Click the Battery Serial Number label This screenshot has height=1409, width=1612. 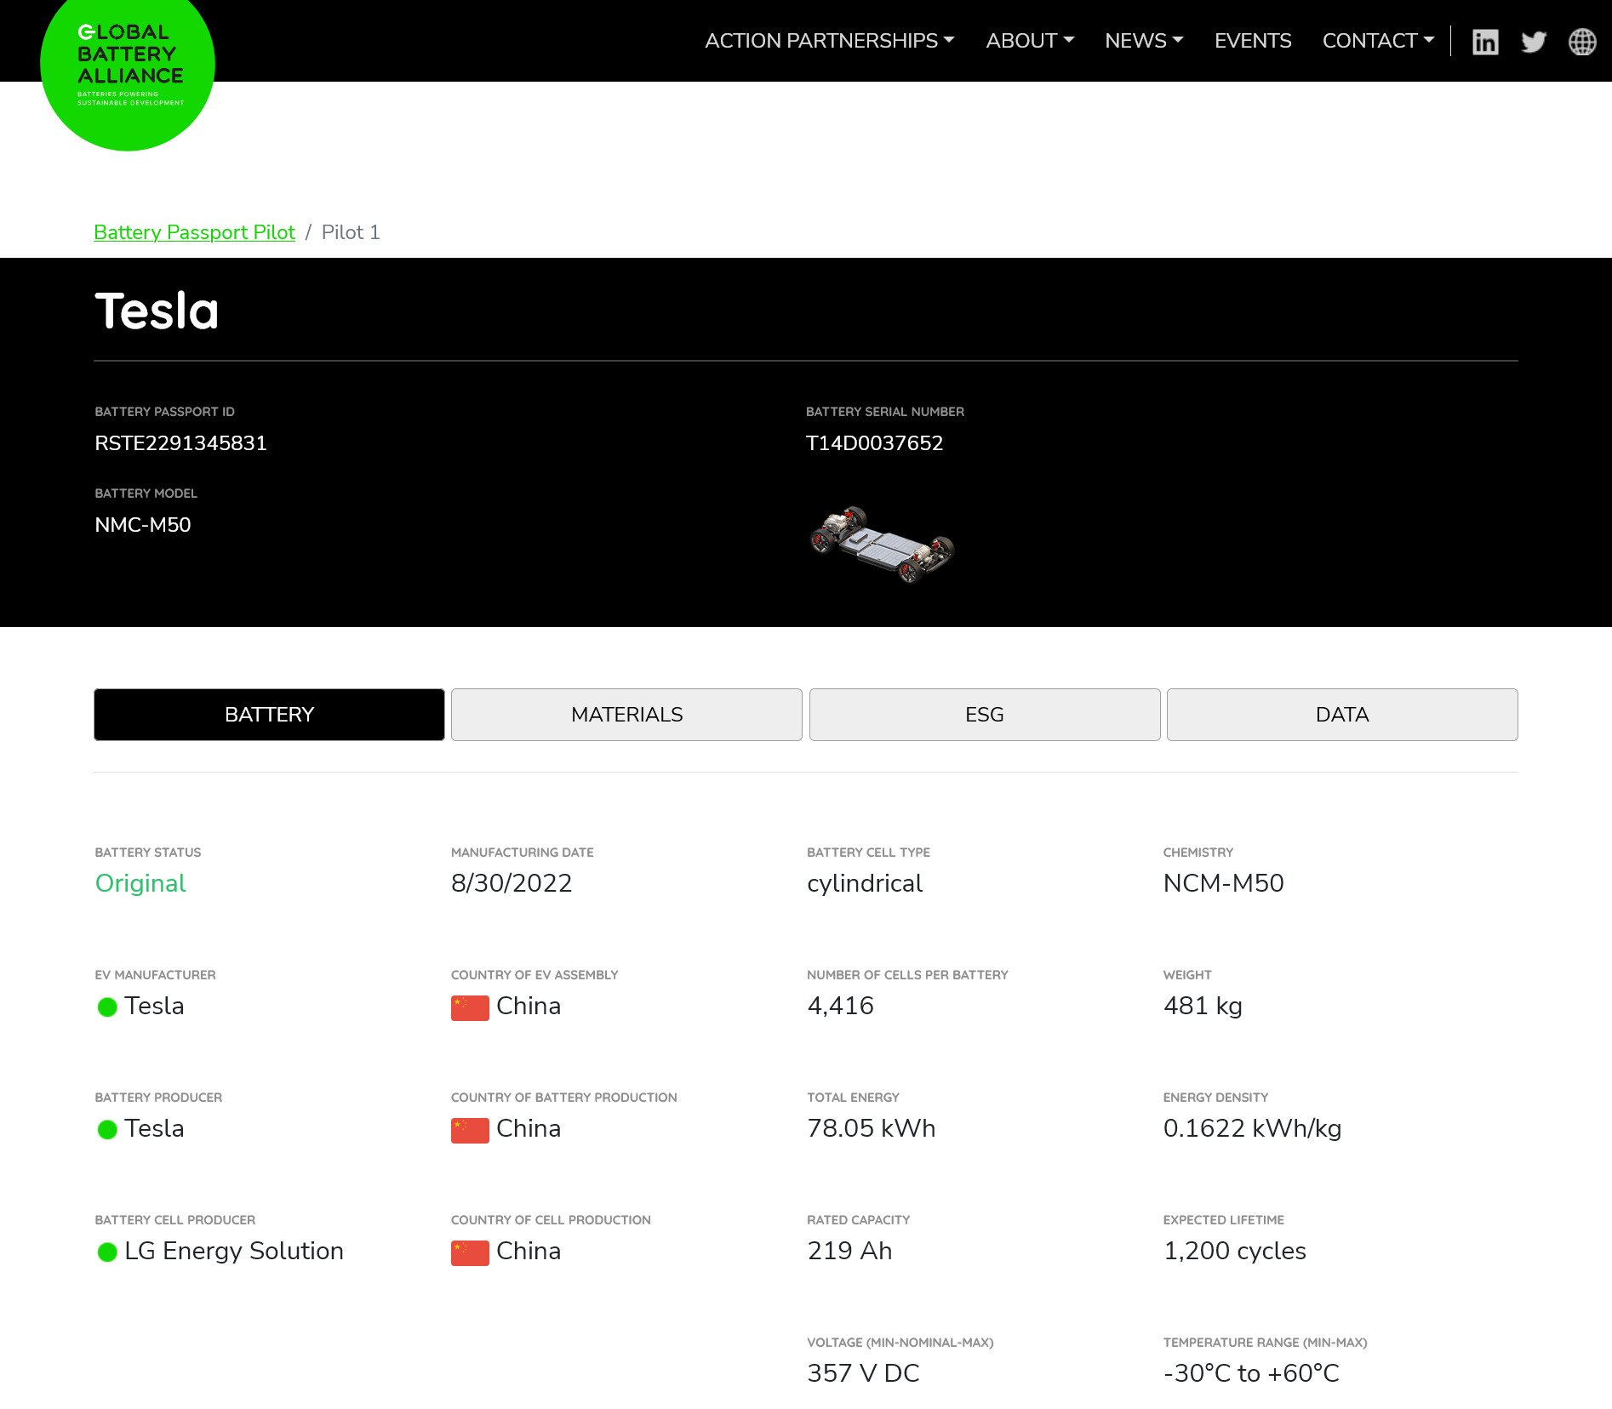point(884,412)
